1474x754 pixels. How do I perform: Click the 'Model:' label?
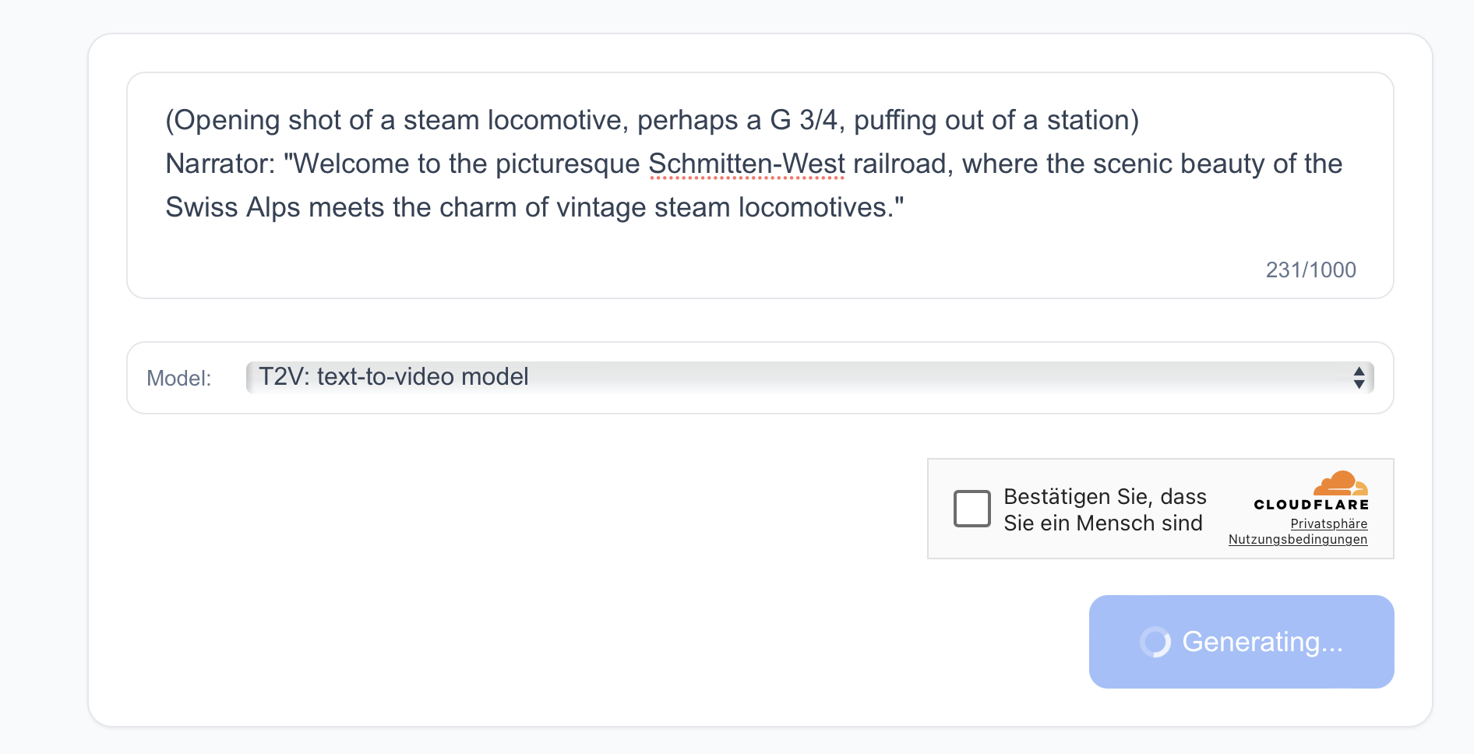(x=179, y=379)
